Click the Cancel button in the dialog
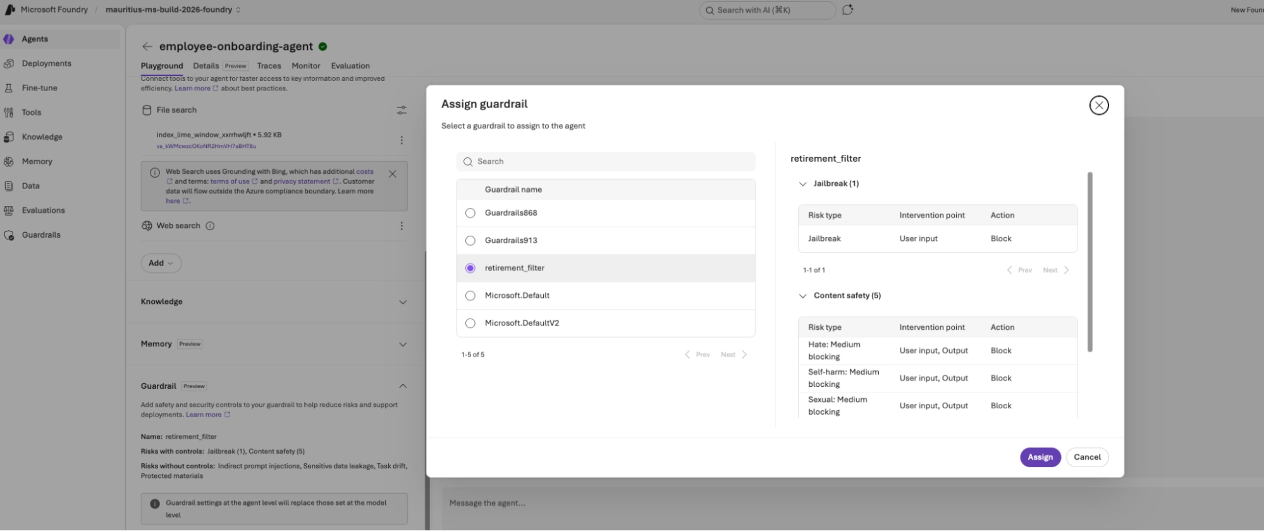This screenshot has width=1264, height=531. [x=1087, y=458]
